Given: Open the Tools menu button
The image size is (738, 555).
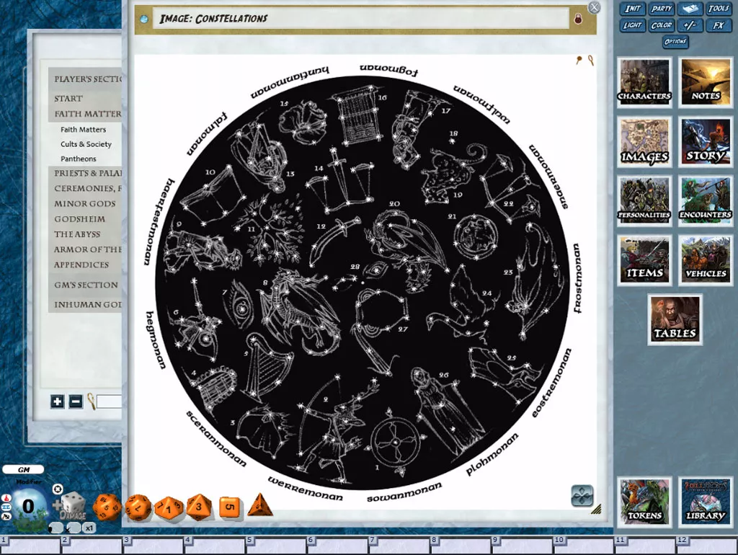Looking at the screenshot, I should coord(719,9).
